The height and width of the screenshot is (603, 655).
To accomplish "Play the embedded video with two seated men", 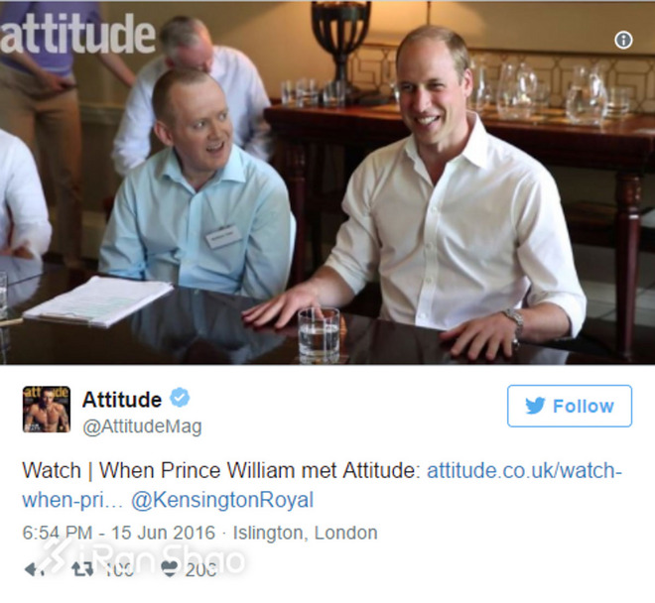I will pyautogui.click(x=327, y=182).
